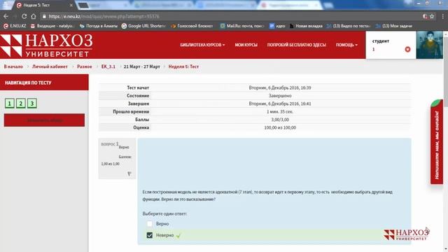Click the Завершено status value
Viewport: 448px width, 252px height.
click(x=280, y=96)
